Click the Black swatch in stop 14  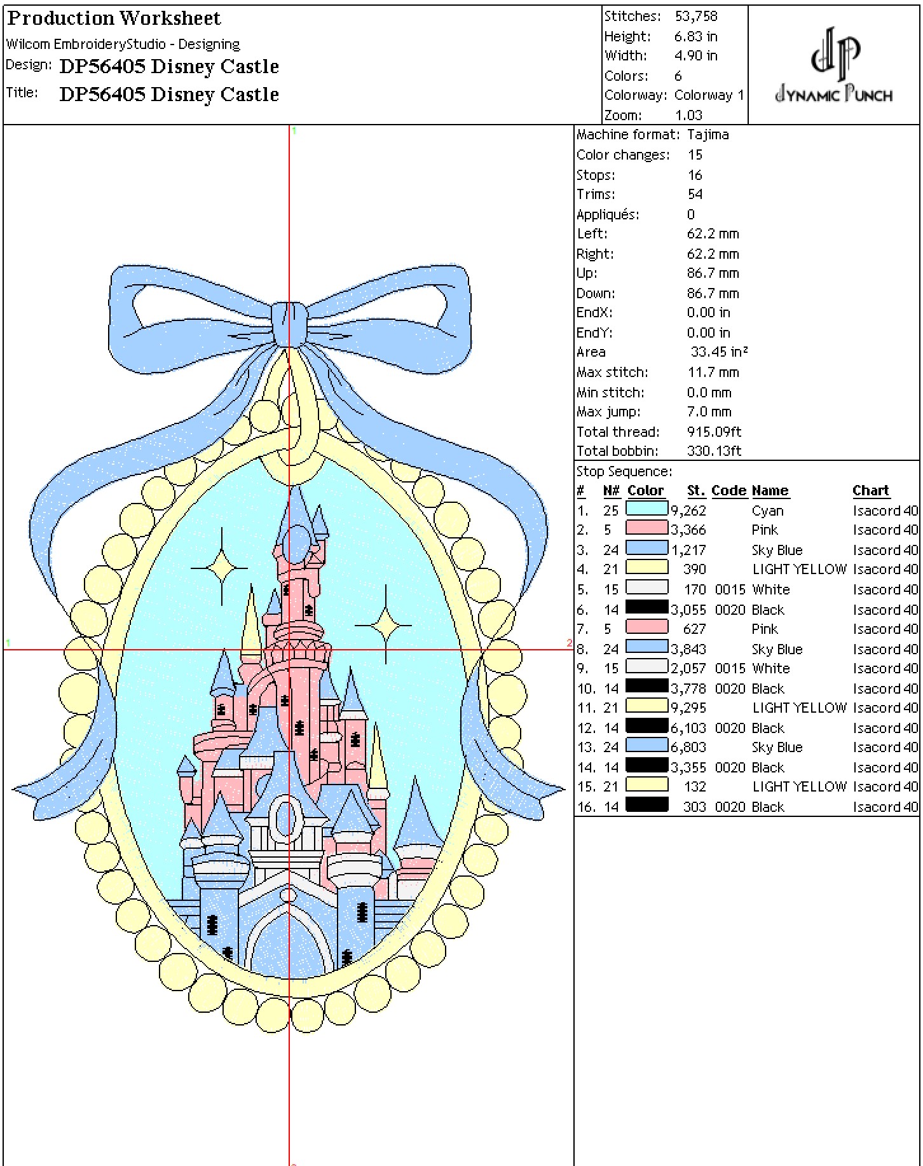click(x=646, y=765)
